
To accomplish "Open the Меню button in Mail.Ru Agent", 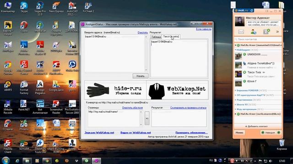I will pos(239,133).
